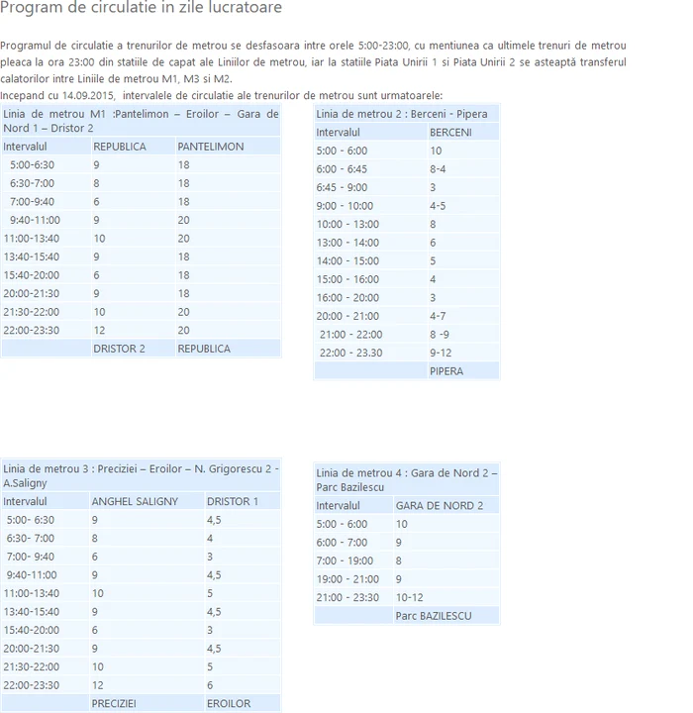Image resolution: width=693 pixels, height=713 pixels.
Task: Select the 19:00 - 21:00 interval in M4 table
Action: point(346,579)
